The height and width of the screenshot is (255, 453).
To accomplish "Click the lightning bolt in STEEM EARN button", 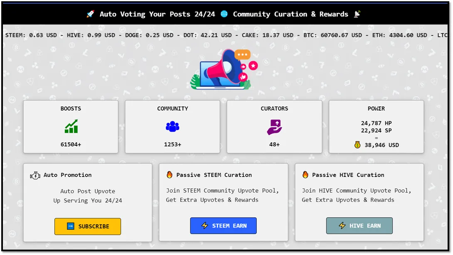I will tap(205, 226).
